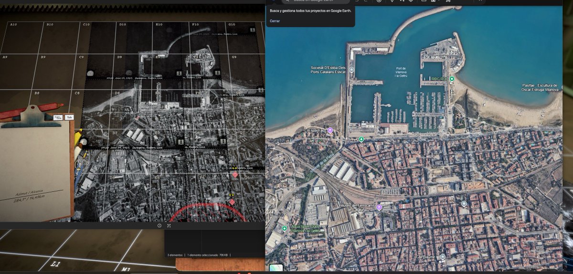This screenshot has height=274, width=573.
Task: Select the Aqua Sport Club Vilanova green marker
Action: [x=284, y=228]
